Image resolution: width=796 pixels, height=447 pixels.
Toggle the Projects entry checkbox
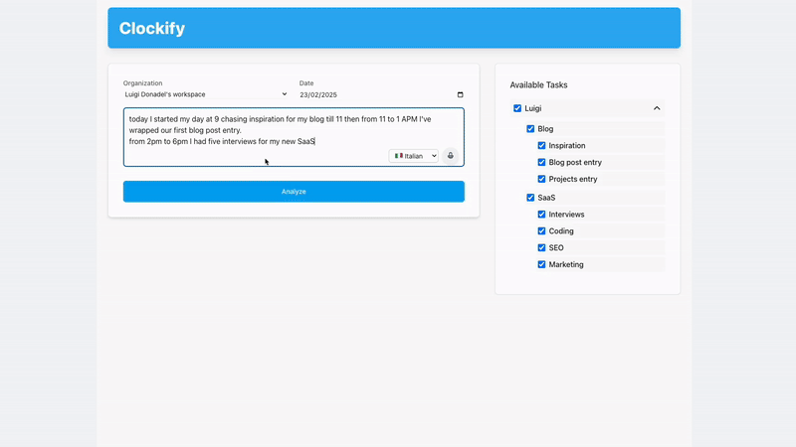pyautogui.click(x=541, y=179)
